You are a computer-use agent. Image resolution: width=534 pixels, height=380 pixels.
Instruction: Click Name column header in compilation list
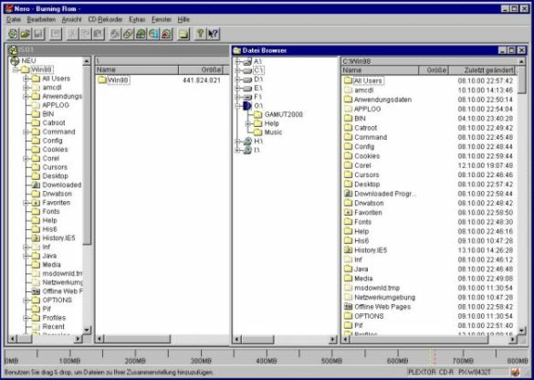[x=137, y=69]
